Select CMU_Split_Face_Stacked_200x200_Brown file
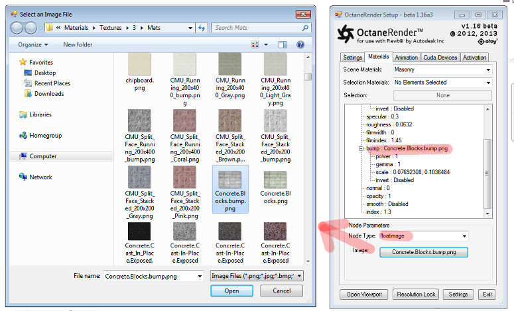Screen dimensions: 514x311 coord(230,136)
